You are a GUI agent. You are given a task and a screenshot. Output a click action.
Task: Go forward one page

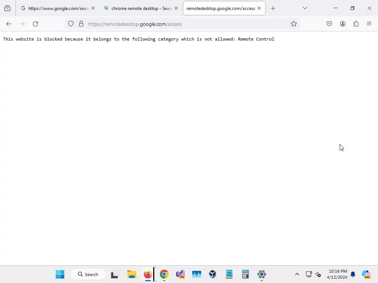[x=22, y=24]
